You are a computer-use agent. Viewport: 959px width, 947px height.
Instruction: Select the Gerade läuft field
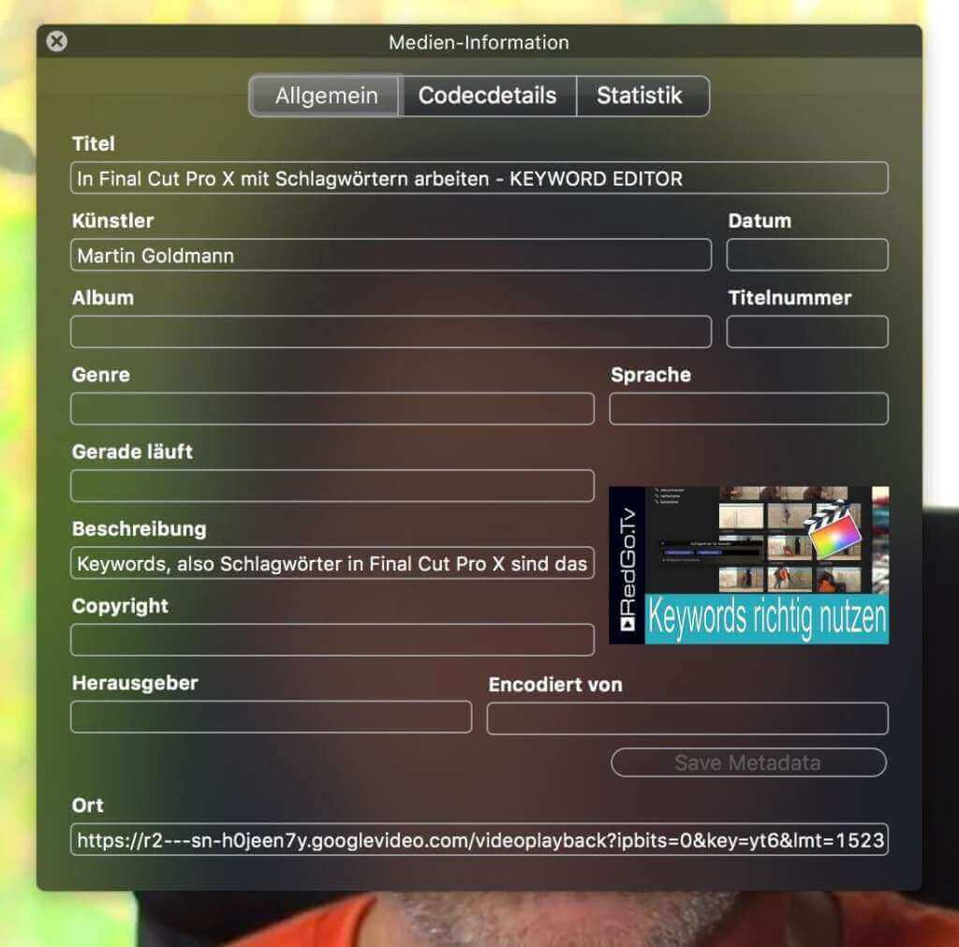click(x=332, y=486)
